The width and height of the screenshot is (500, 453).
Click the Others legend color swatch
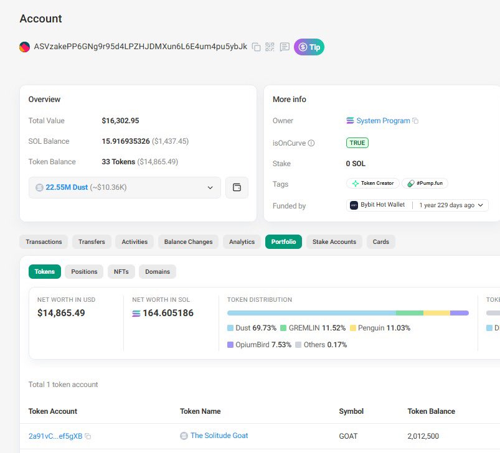[x=298, y=345]
